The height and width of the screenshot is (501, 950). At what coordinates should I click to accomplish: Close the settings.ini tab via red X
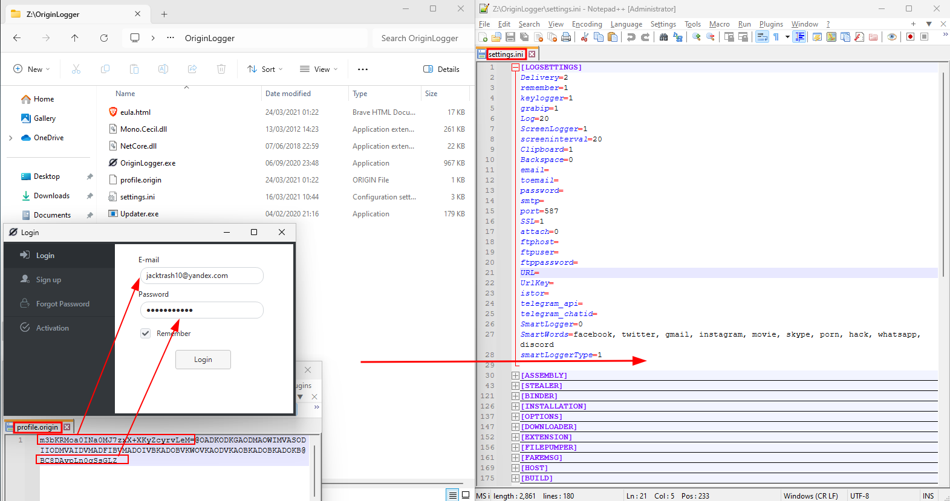click(x=532, y=54)
